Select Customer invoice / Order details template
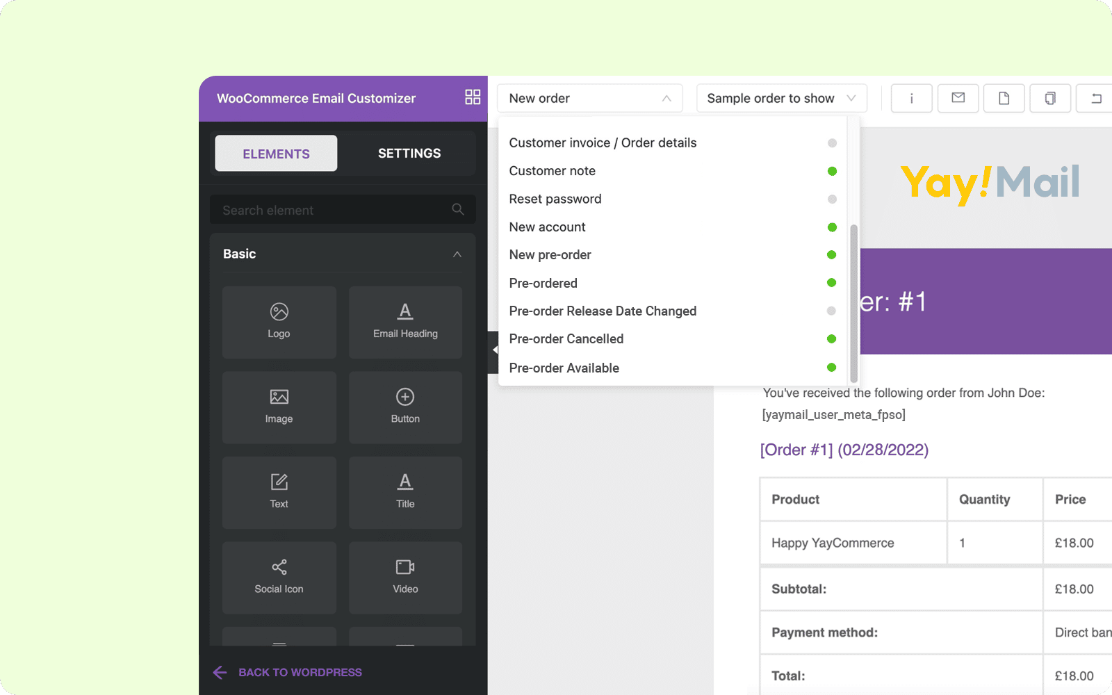This screenshot has width=1112, height=695. 672,142
